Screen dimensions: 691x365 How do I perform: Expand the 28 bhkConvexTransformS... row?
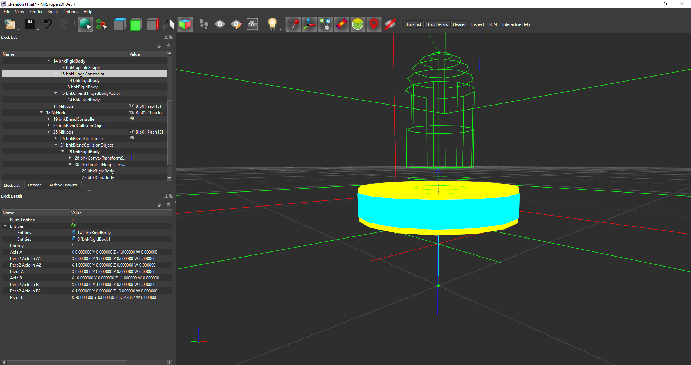(70, 158)
